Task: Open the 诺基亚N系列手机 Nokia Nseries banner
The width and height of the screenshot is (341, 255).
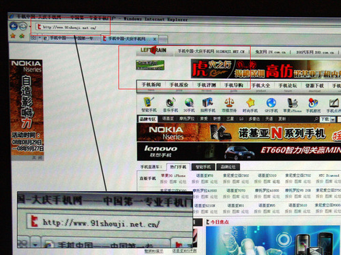Action: click(x=239, y=132)
